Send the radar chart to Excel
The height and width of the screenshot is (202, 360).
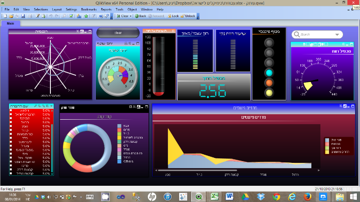point(78,31)
